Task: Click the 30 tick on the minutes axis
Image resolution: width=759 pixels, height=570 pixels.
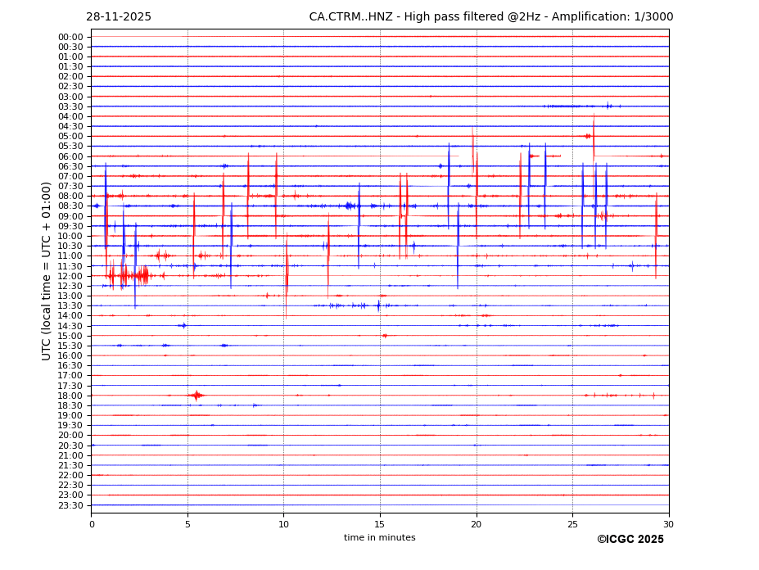Action: pos(668,524)
